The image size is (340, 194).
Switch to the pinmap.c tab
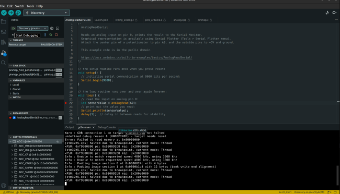(205, 20)
